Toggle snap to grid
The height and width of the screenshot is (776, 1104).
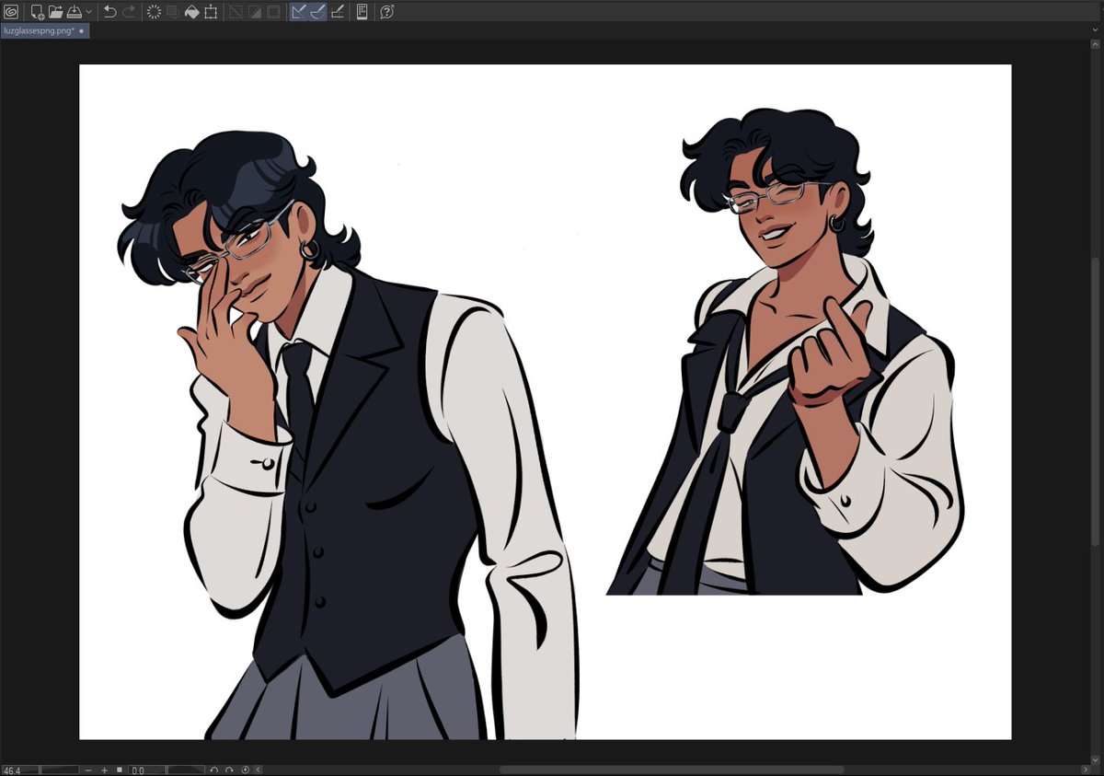[338, 12]
